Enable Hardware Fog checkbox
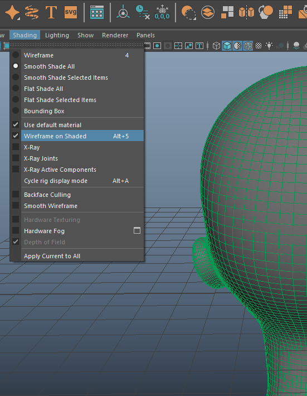Image resolution: width=307 pixels, height=396 pixels. tap(16, 230)
